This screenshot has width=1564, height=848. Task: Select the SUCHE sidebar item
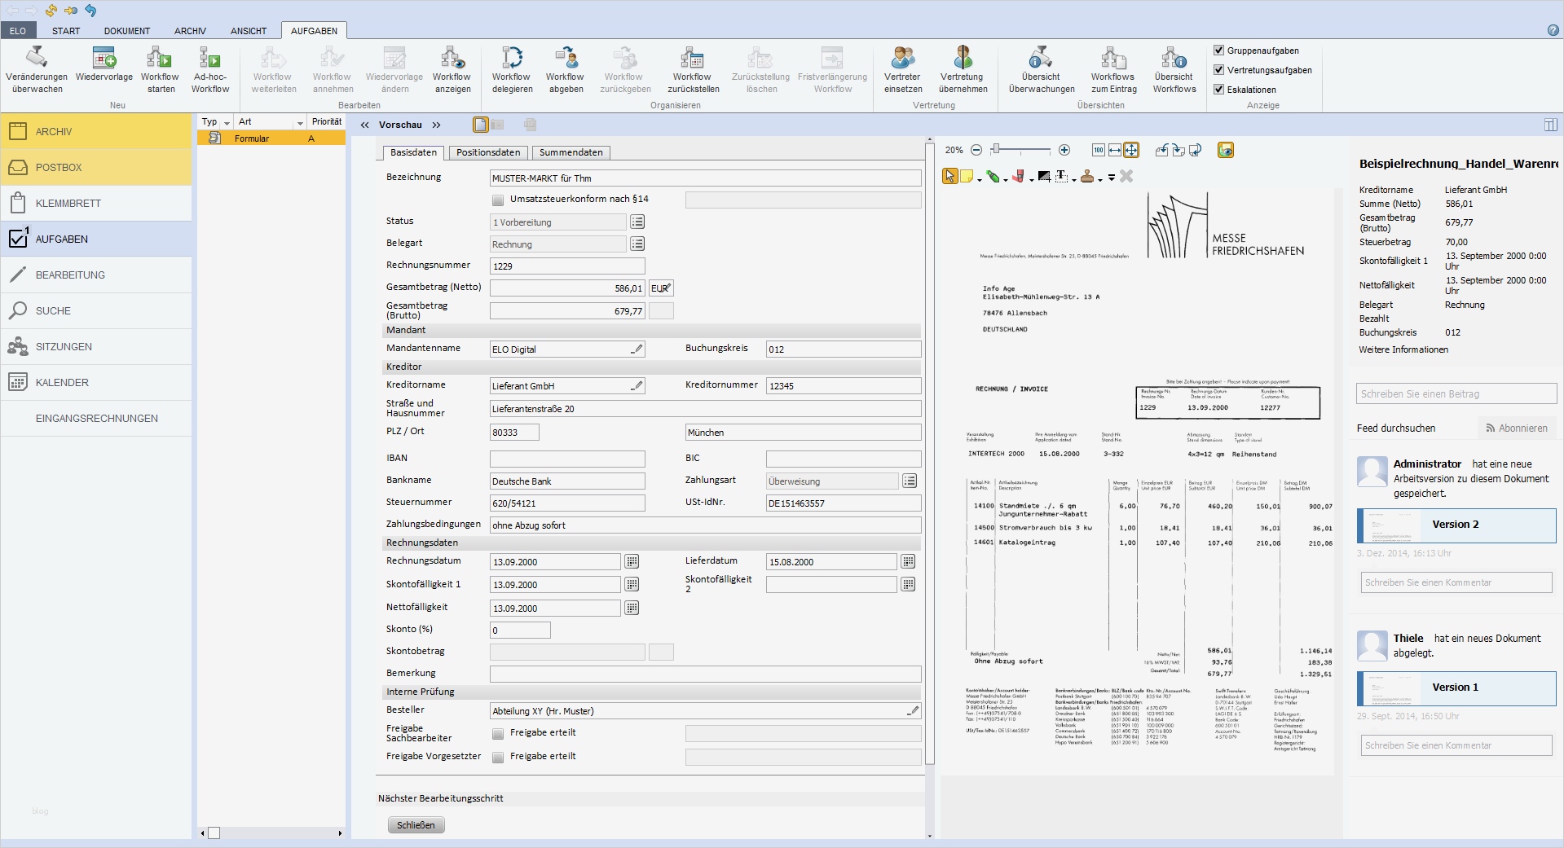point(53,310)
